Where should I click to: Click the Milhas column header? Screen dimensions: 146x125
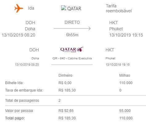[124, 75]
